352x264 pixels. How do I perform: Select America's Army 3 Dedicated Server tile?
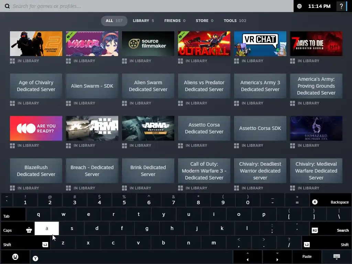click(260, 86)
